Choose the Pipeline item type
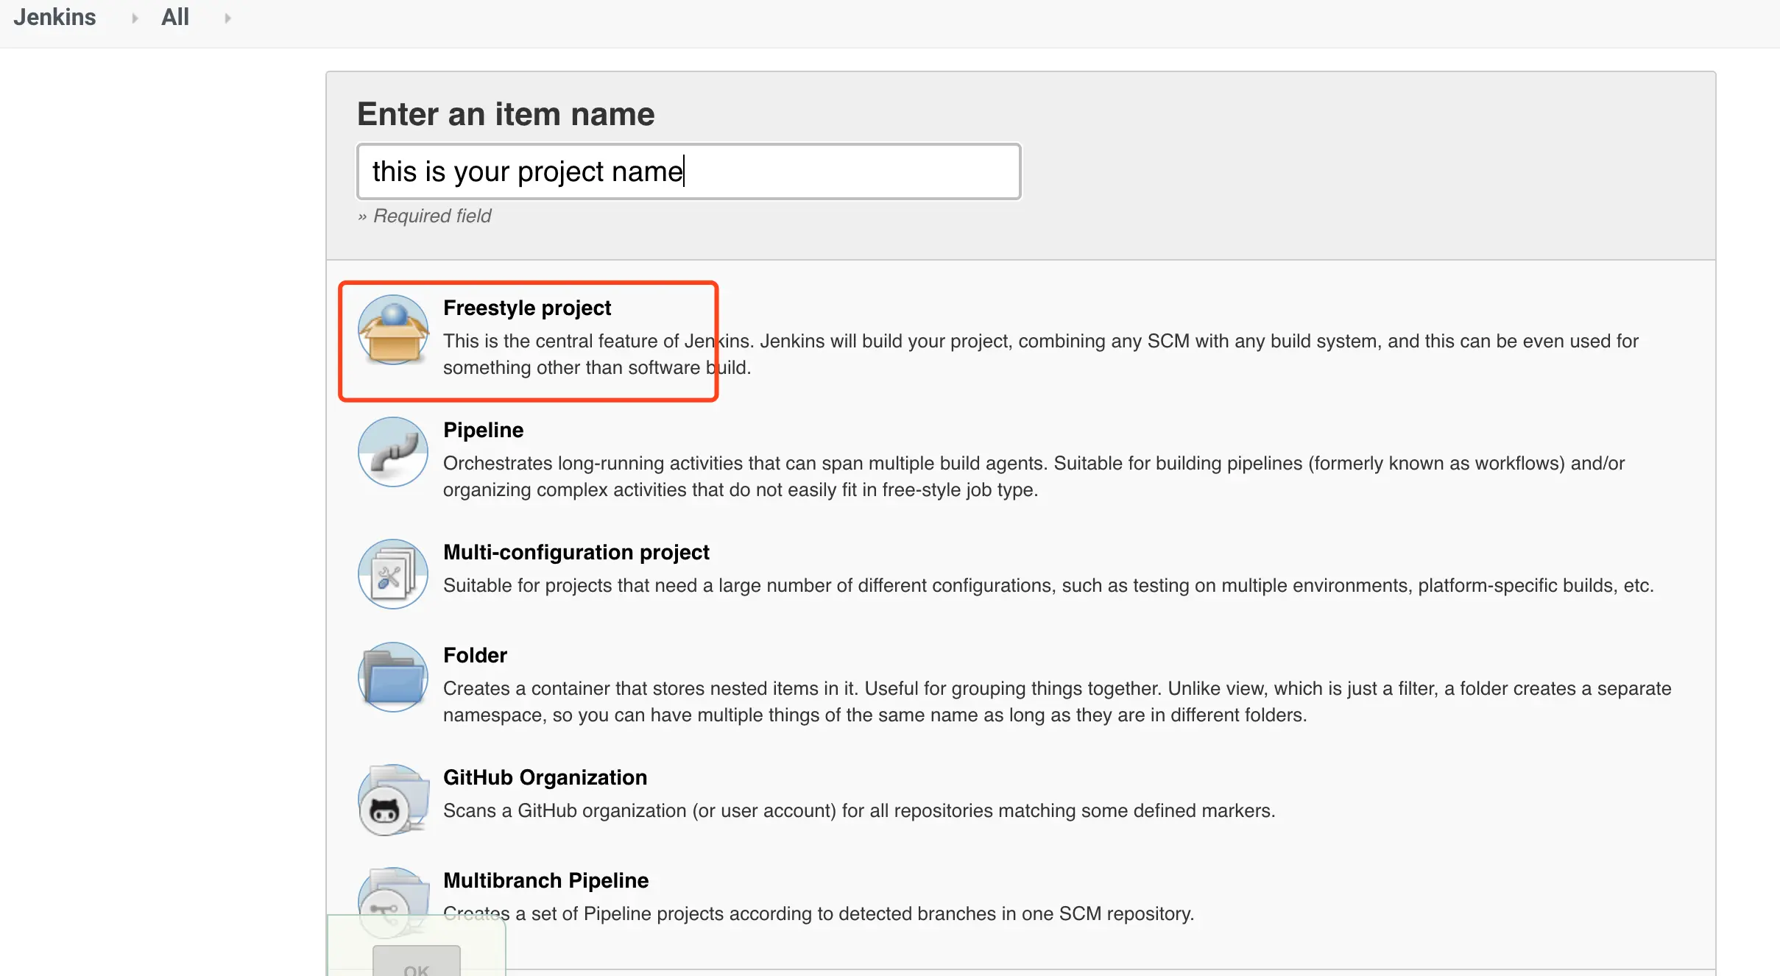 point(483,430)
